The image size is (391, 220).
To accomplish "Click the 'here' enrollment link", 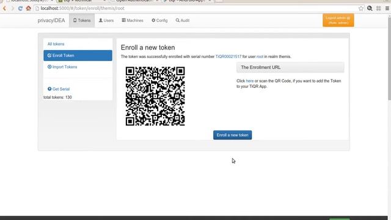I will [250, 81].
